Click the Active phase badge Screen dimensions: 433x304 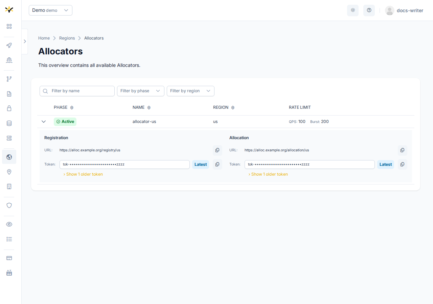pos(65,122)
